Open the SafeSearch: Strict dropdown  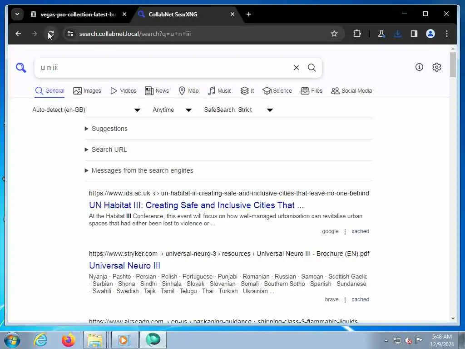[238, 110]
